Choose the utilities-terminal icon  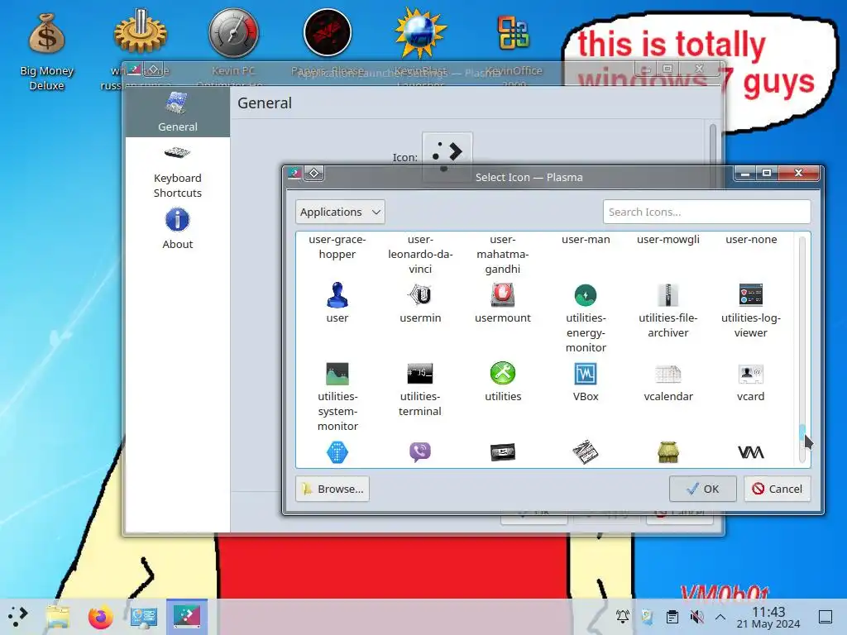click(x=419, y=374)
